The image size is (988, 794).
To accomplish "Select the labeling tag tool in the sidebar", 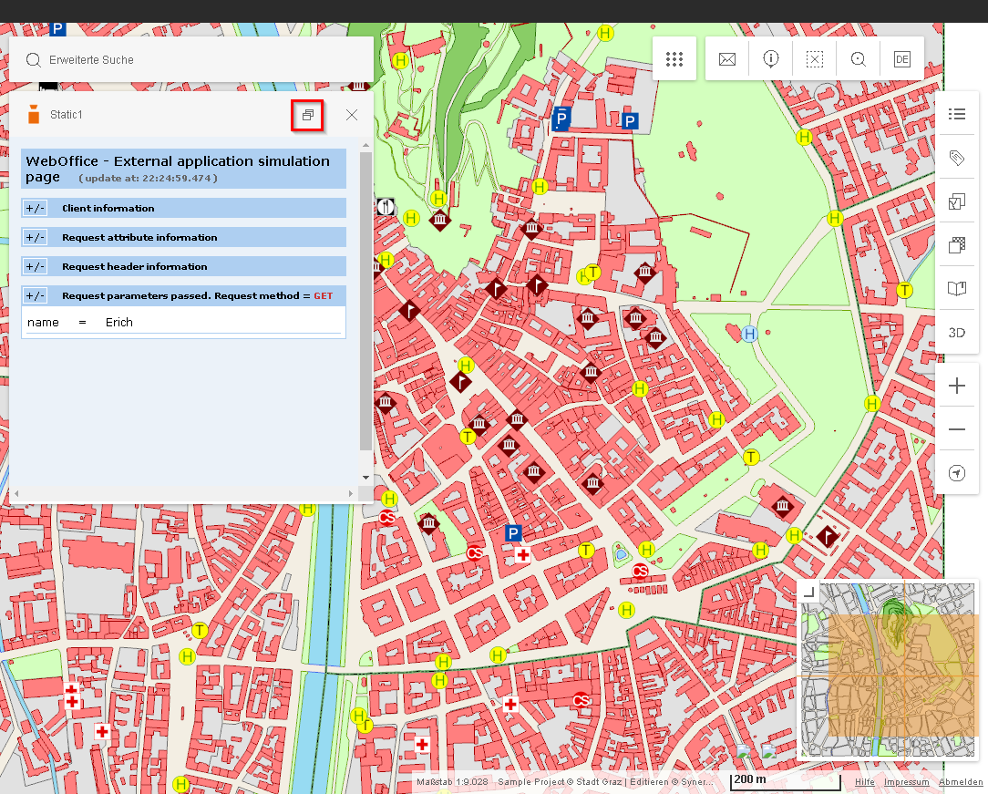I will click(x=956, y=158).
